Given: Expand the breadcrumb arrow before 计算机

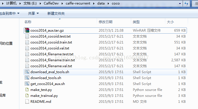Looking at the screenshot, I should 3,3.
